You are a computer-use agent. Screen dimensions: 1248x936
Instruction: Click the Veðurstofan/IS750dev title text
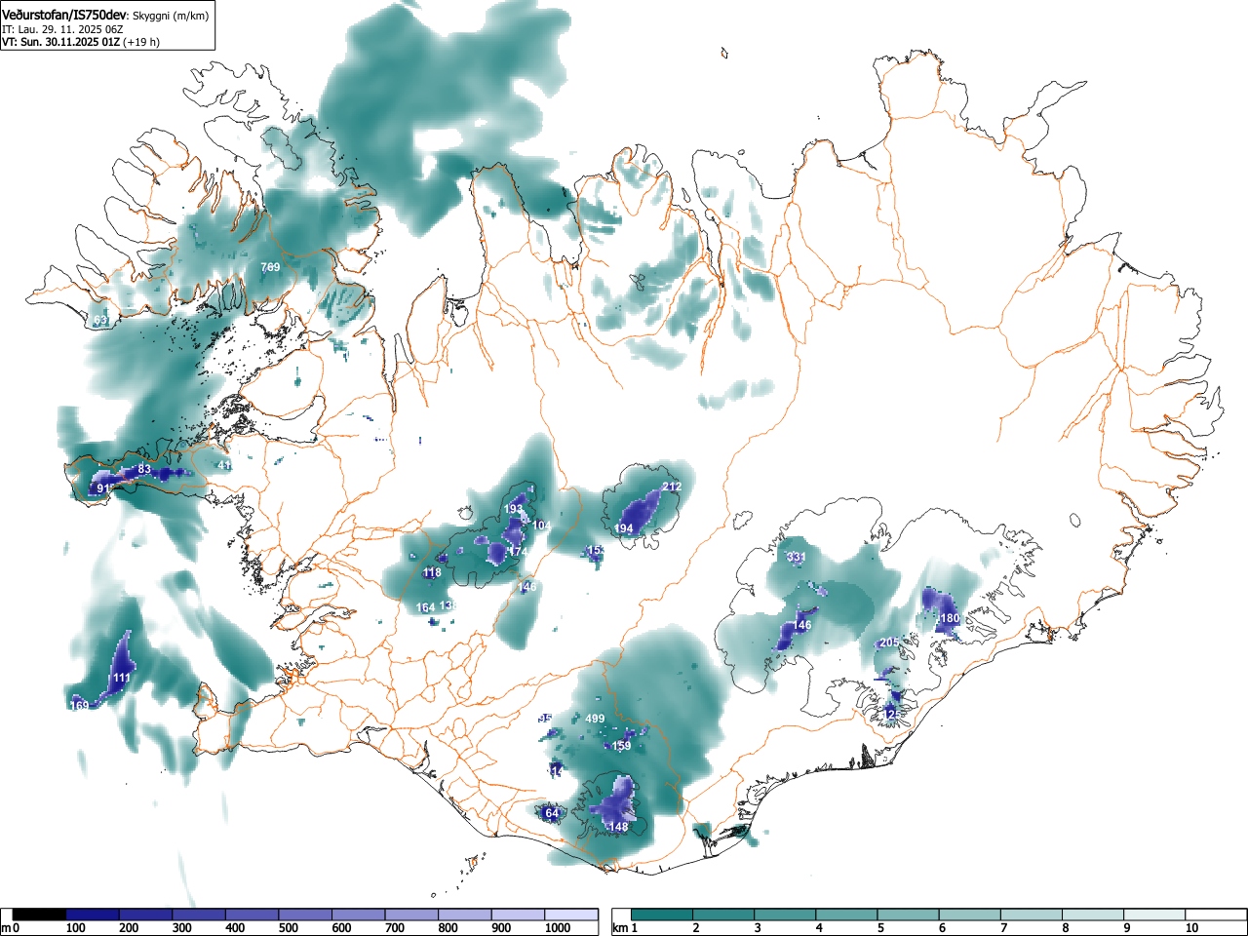pyautogui.click(x=64, y=15)
